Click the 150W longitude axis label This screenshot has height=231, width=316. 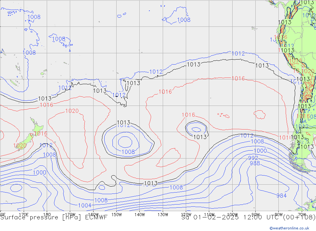(x=117, y=214)
